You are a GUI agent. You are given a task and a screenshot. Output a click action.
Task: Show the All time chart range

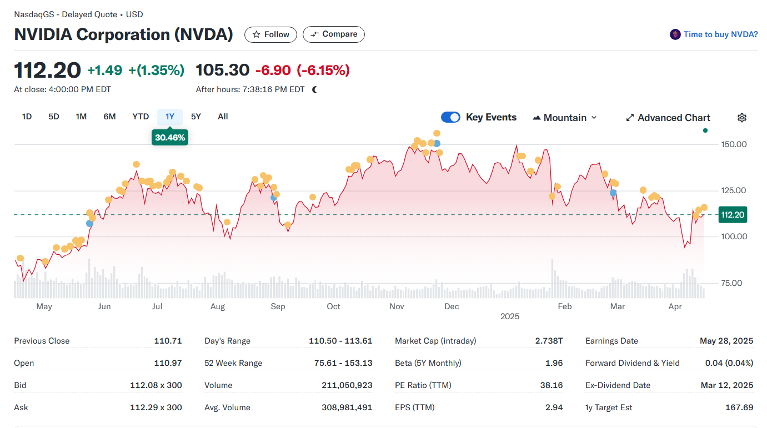pyautogui.click(x=223, y=117)
